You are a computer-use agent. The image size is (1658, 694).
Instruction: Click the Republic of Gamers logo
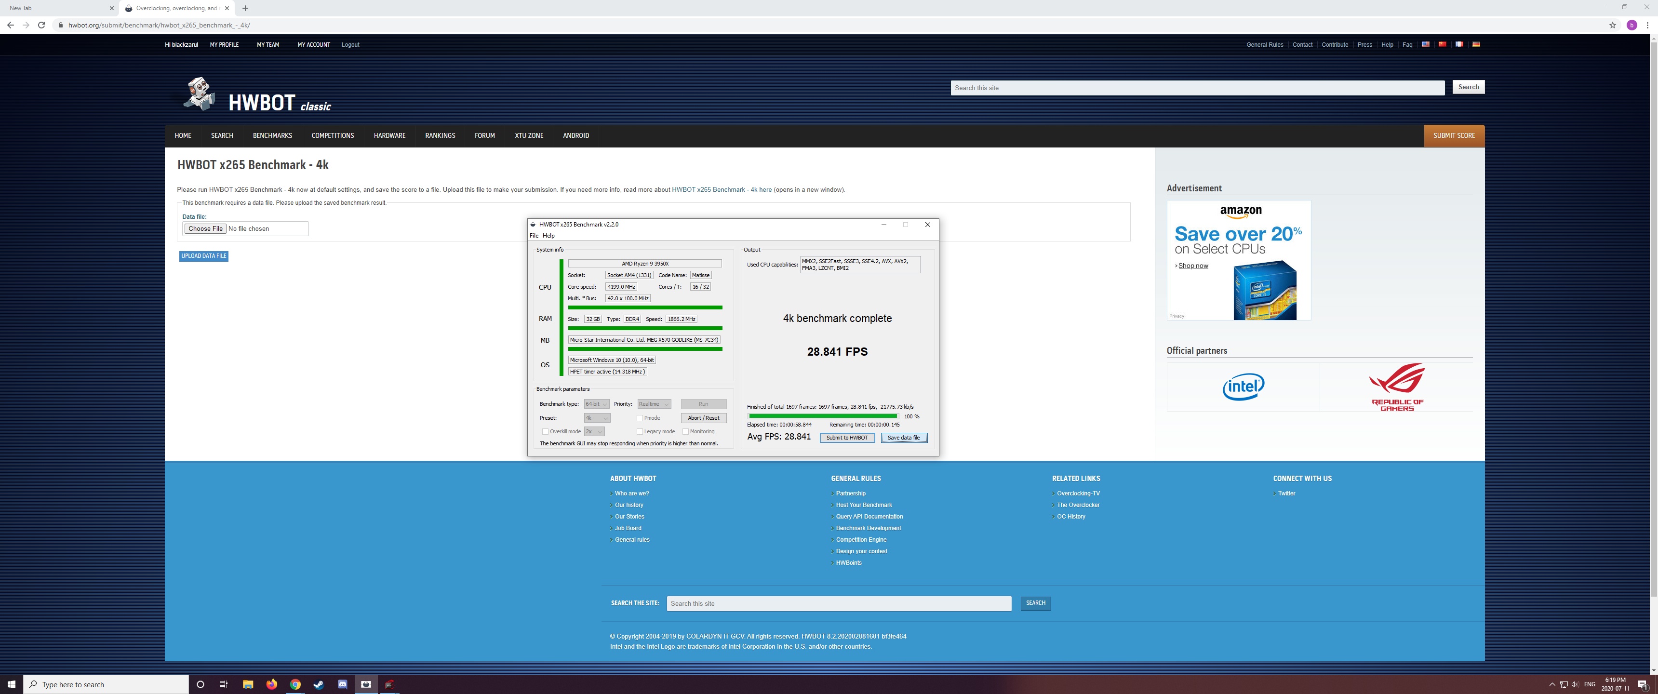point(1397,387)
